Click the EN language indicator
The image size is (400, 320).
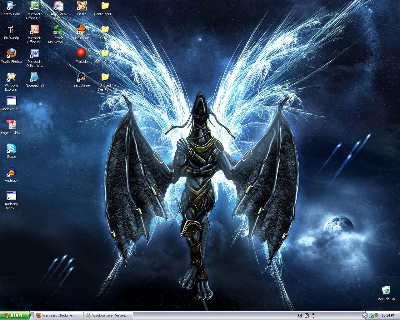pos(300,316)
